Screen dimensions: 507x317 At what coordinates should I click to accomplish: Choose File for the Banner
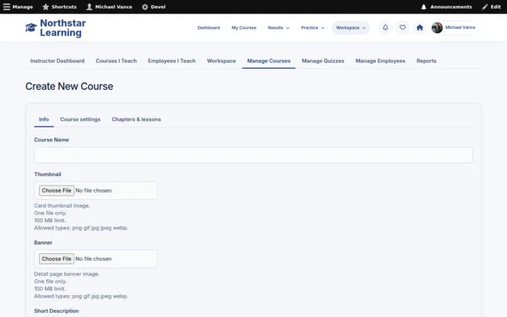[x=56, y=258]
